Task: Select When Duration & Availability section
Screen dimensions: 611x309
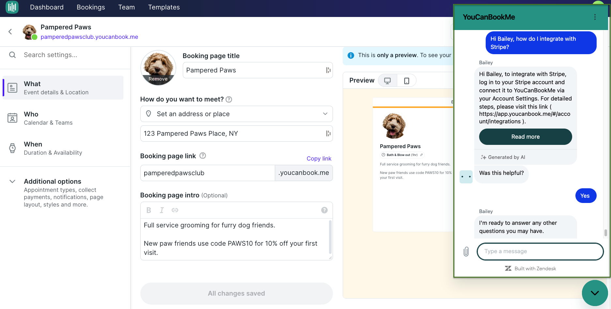Action: click(x=63, y=148)
